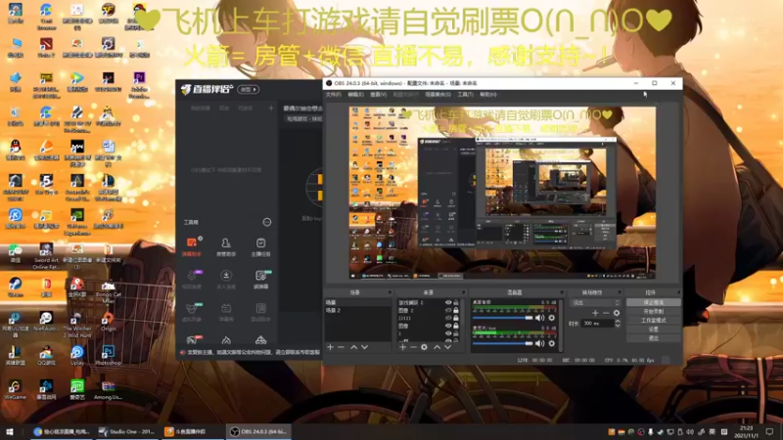The image size is (783, 440).
Task: Add a scene transition with the plus icon
Action: pos(595,313)
